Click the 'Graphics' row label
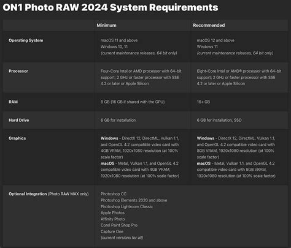Screen dimensions: 291x248 [x=17, y=138]
